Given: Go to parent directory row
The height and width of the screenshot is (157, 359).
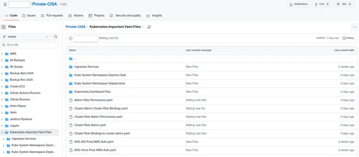Looking at the screenshot, I should click(212, 59).
